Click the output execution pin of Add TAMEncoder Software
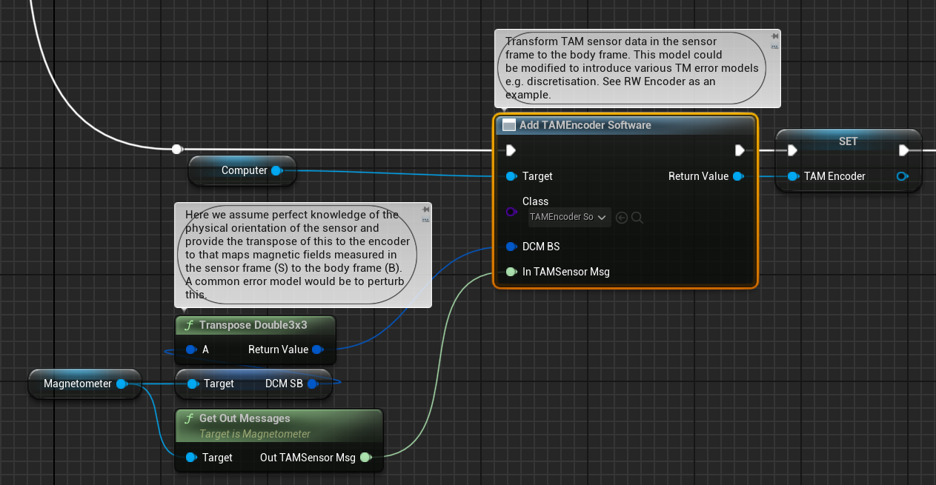 [740, 150]
